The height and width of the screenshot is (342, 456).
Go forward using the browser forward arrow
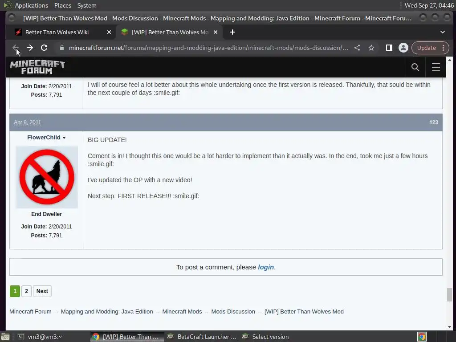[x=30, y=48]
